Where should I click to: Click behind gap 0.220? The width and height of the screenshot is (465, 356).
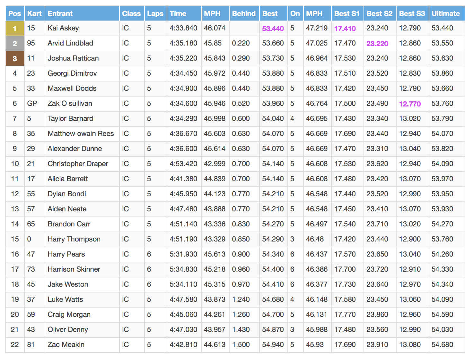(241, 43)
